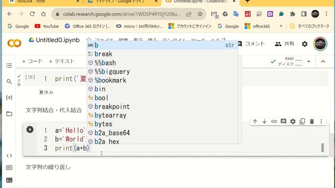Click the browser forward arrow
The image size is (335, 188).
coord(21,14)
